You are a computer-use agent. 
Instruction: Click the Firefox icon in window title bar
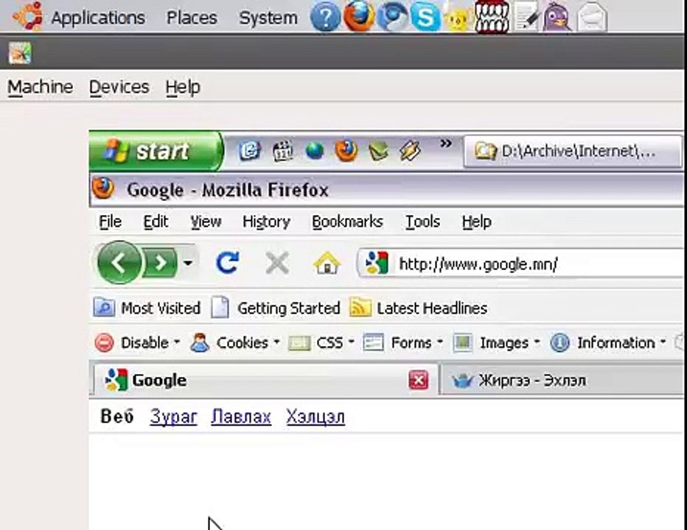pos(104,188)
